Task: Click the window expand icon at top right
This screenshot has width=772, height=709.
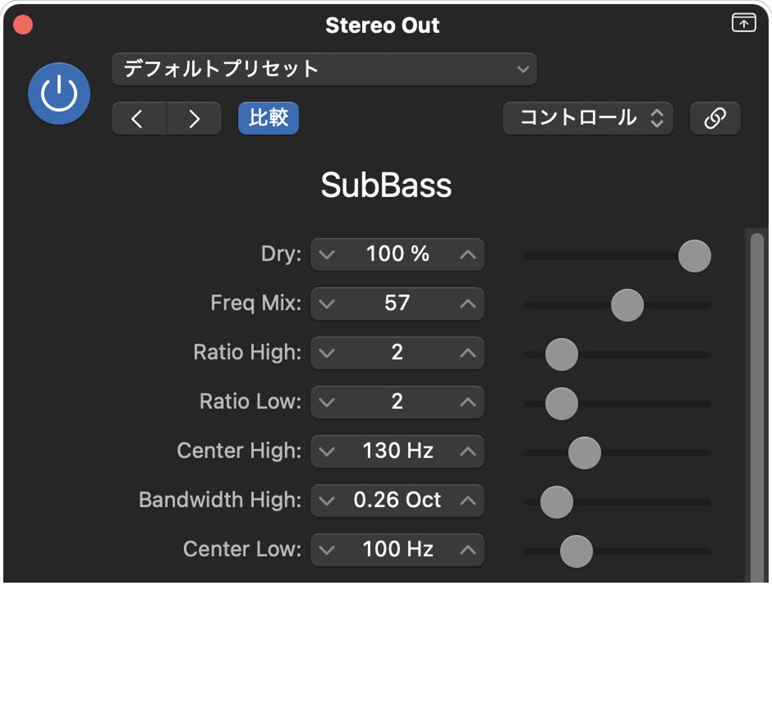Action: (744, 23)
